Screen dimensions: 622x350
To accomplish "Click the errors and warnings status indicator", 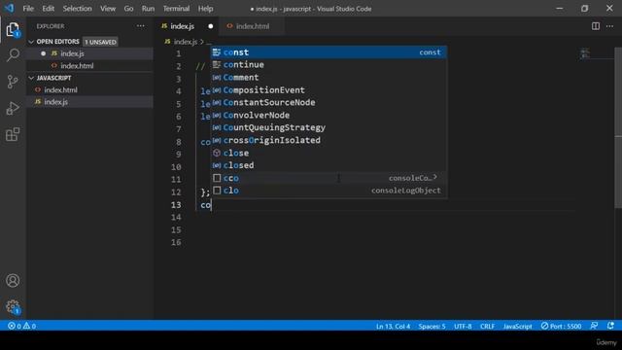I will click(21, 327).
